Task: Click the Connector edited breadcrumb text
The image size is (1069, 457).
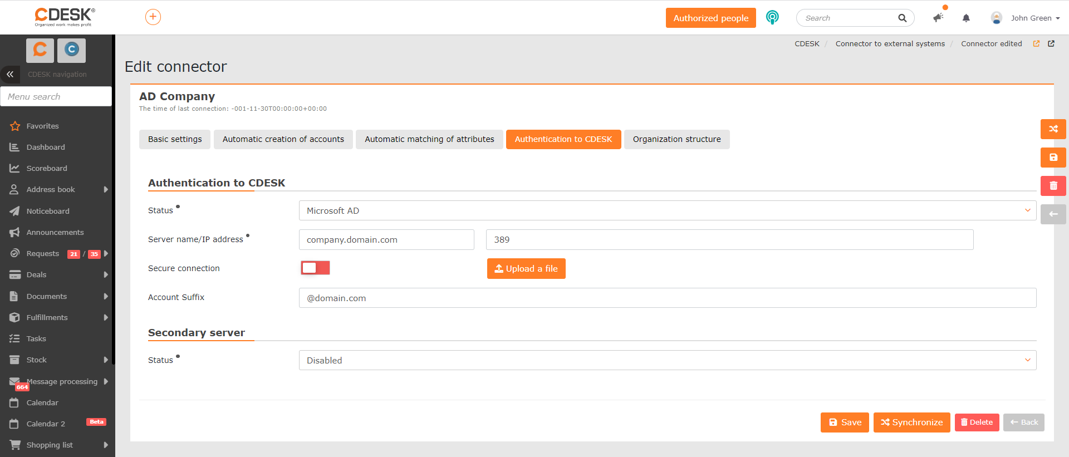Action: [992, 43]
